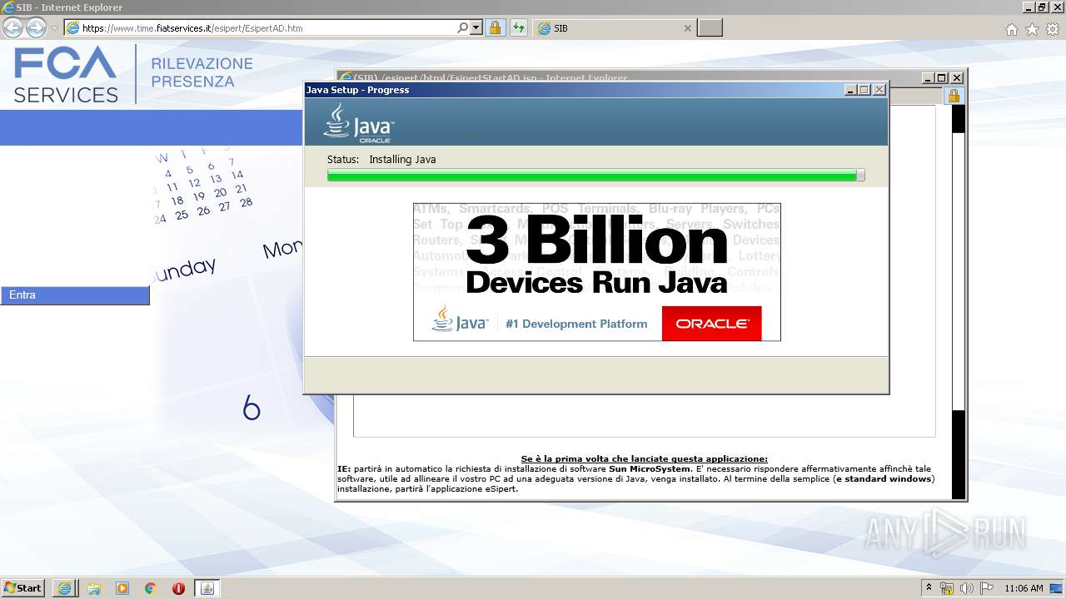This screenshot has width=1066, height=599.
Task: Open Opera browser from taskbar
Action: click(x=178, y=588)
